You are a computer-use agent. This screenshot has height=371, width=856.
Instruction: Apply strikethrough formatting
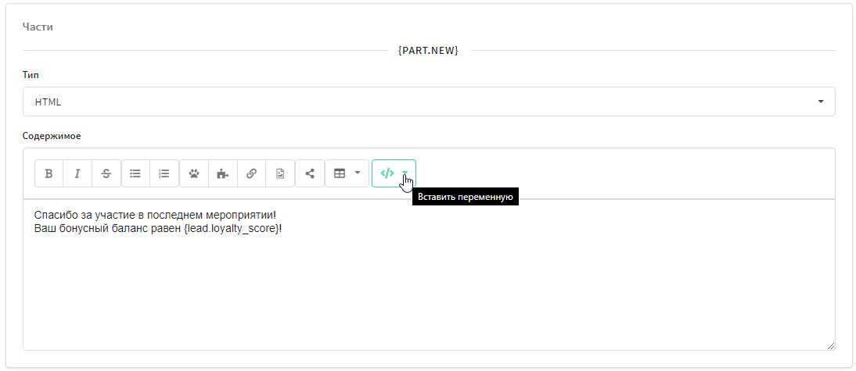[x=106, y=173]
